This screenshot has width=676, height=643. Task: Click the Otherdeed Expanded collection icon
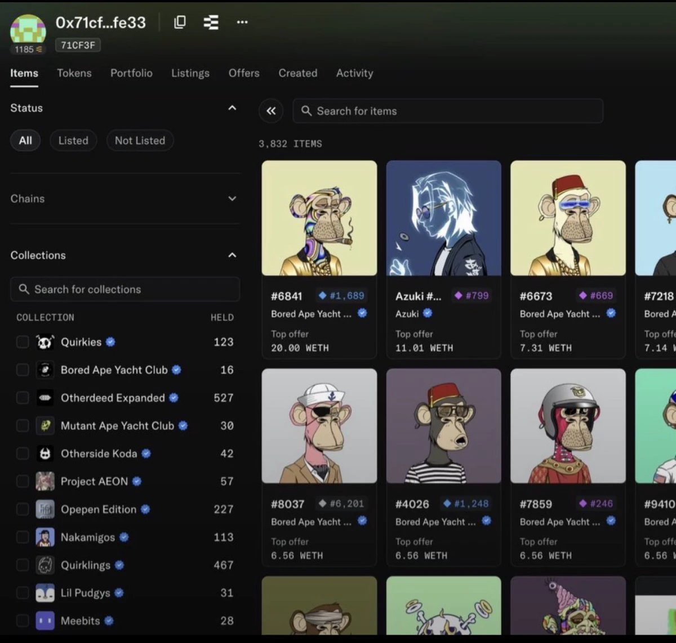click(x=45, y=398)
